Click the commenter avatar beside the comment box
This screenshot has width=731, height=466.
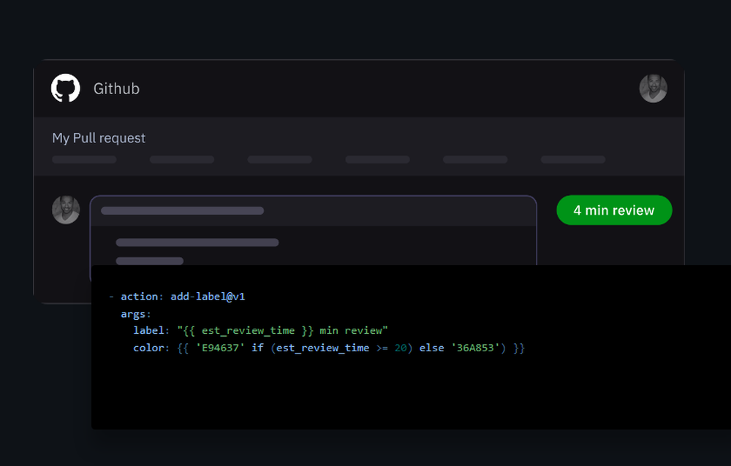coord(66,210)
